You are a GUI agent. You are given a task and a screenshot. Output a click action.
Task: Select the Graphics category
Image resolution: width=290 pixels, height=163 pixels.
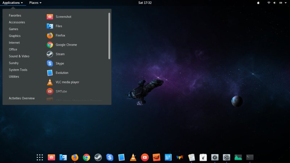(15, 36)
